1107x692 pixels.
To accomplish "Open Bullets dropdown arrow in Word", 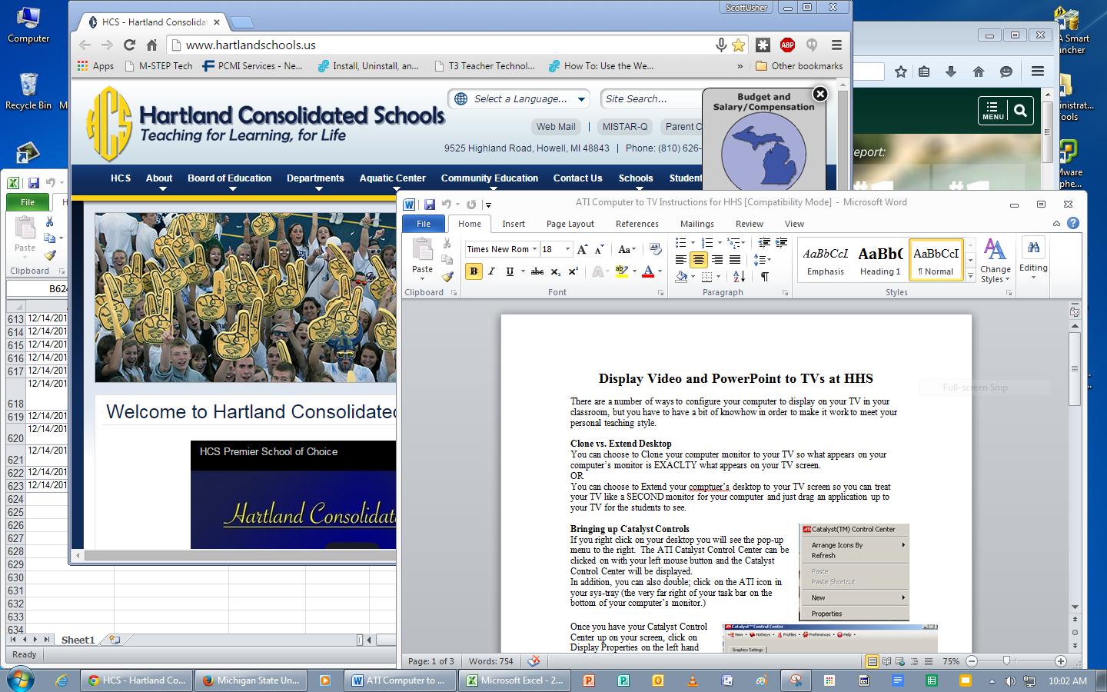I will tap(693, 243).
